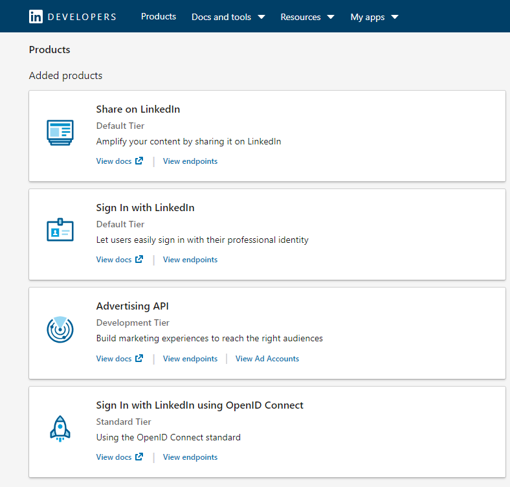This screenshot has height=487, width=510.
Task: Click the Advertising API title
Action: [x=133, y=306]
